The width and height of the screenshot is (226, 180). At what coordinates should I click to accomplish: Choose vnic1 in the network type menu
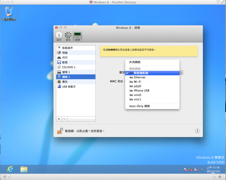click(152, 99)
